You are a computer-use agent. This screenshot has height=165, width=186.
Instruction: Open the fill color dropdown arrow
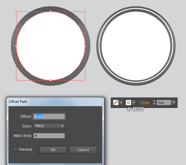click(121, 102)
